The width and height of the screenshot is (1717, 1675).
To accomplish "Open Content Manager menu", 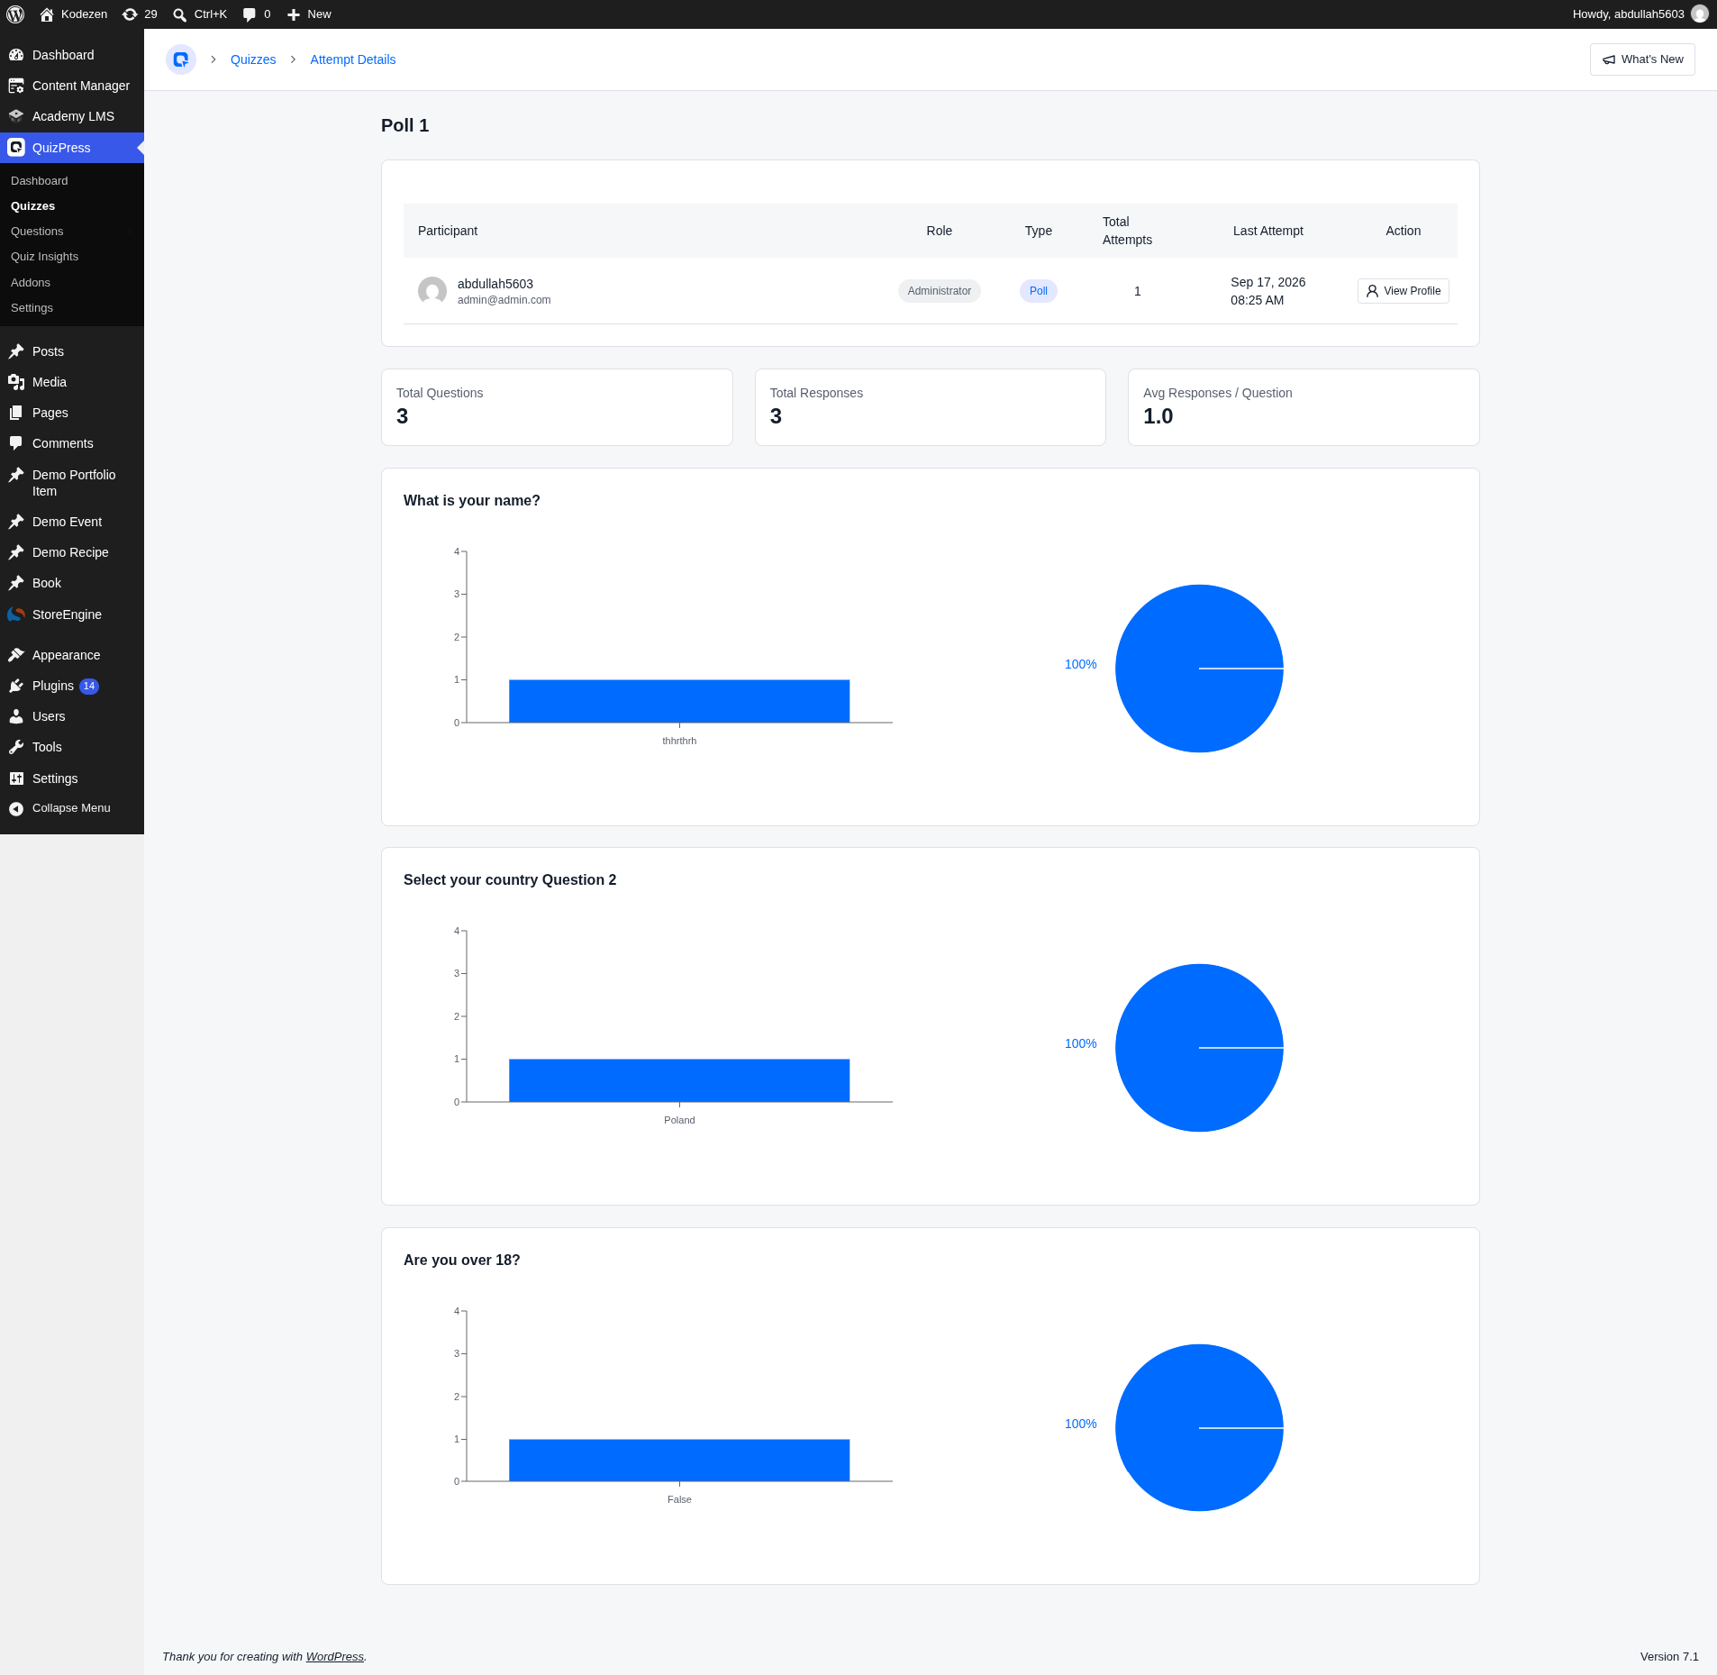I will [72, 86].
